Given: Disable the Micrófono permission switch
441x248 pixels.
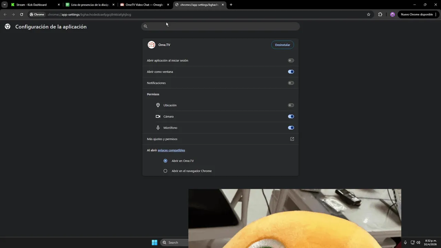Looking at the screenshot, I should click(291, 128).
